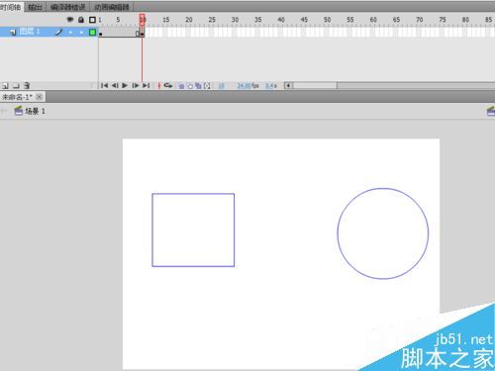495x371 pixels.
Task: Create a new layer
Action: pos(5,86)
